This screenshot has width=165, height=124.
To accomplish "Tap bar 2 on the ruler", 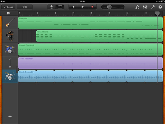I will 37,13.
